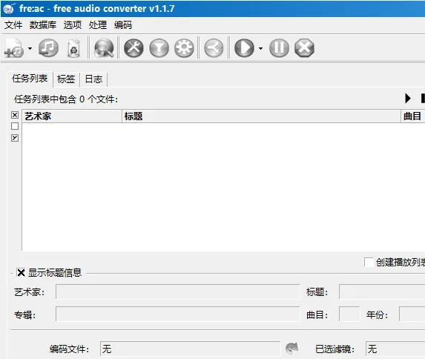Screen dimensions: 425x359
Task: Click the fre:ac app icon in title bar
Action: pyautogui.click(x=9, y=8)
